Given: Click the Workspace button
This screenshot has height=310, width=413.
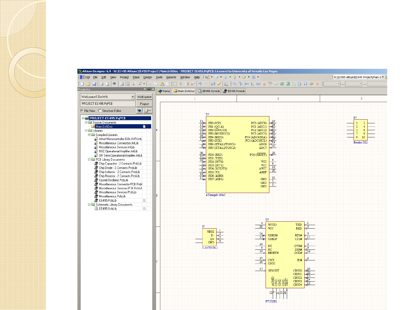Looking at the screenshot, I should pyautogui.click(x=144, y=97).
